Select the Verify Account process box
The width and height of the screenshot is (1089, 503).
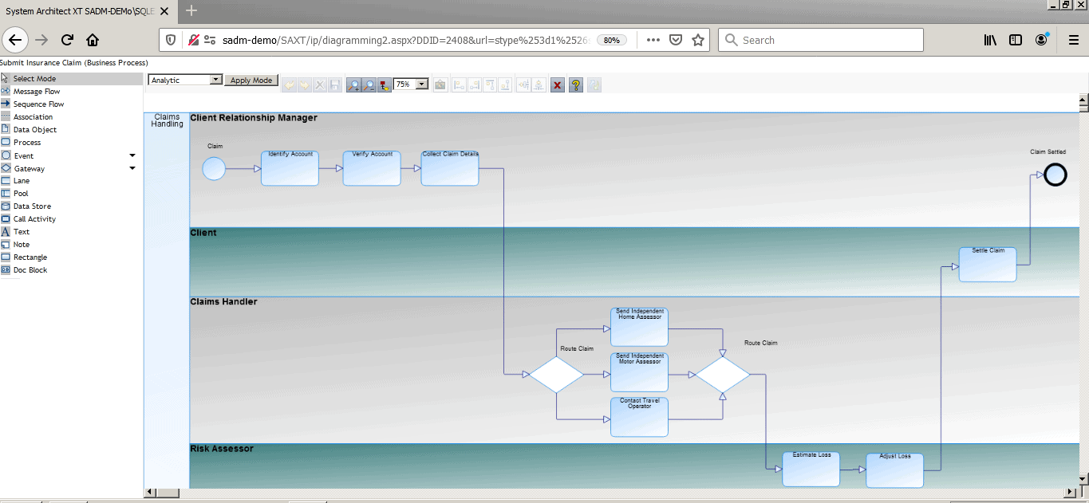pos(372,168)
